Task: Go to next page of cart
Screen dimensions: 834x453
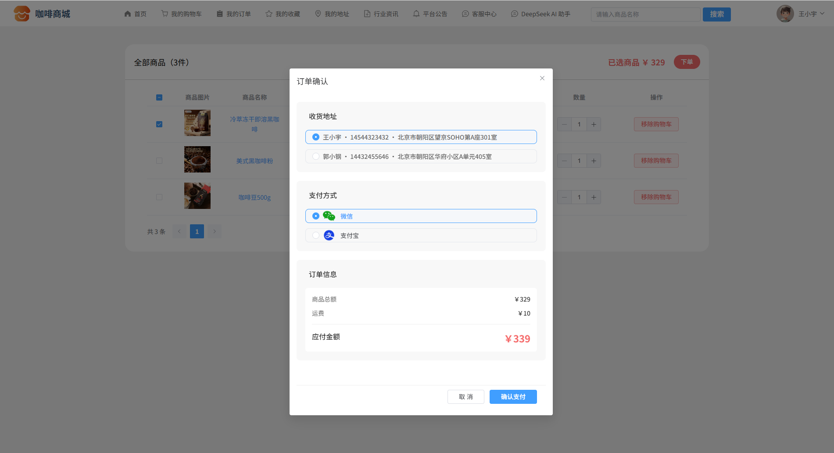Action: coord(215,231)
